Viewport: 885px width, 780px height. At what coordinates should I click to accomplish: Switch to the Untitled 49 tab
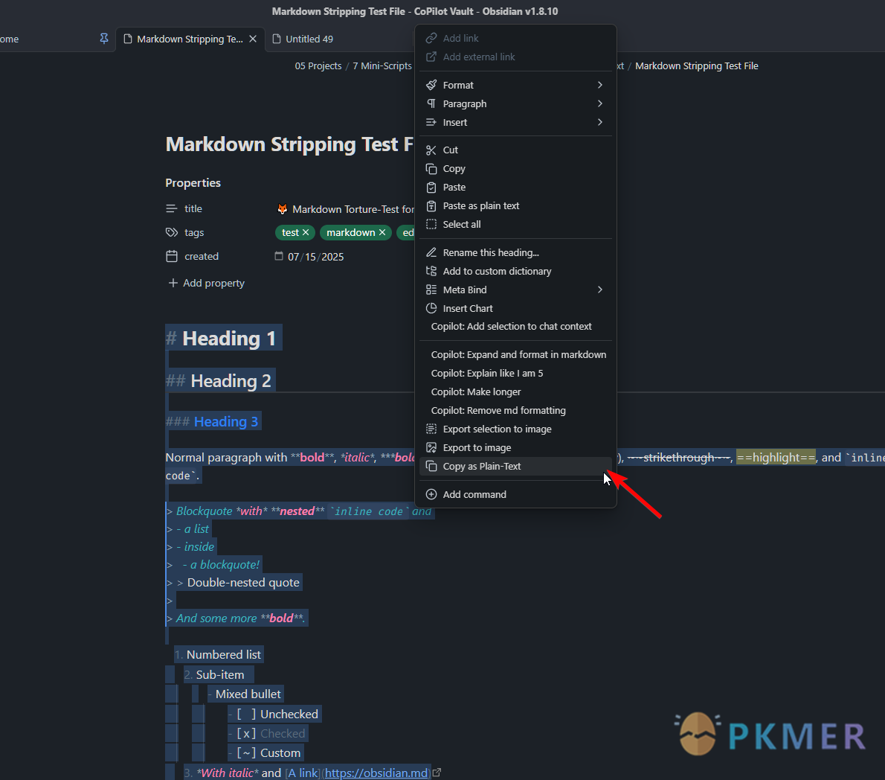click(x=309, y=39)
